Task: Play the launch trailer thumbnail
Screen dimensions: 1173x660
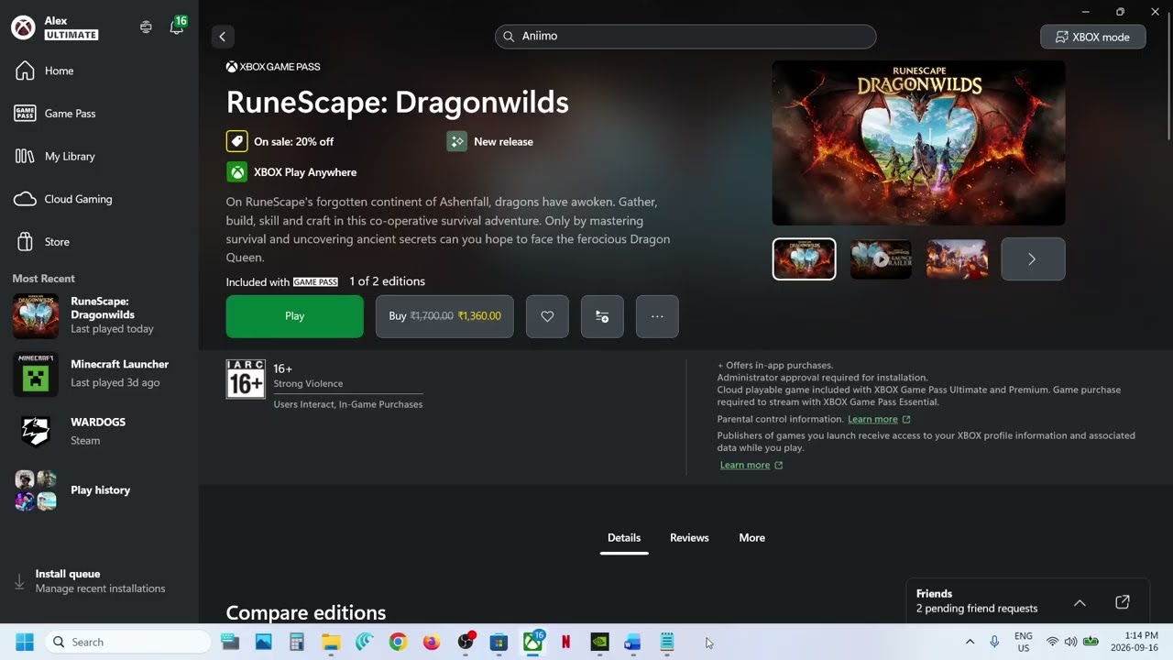Action: click(881, 259)
